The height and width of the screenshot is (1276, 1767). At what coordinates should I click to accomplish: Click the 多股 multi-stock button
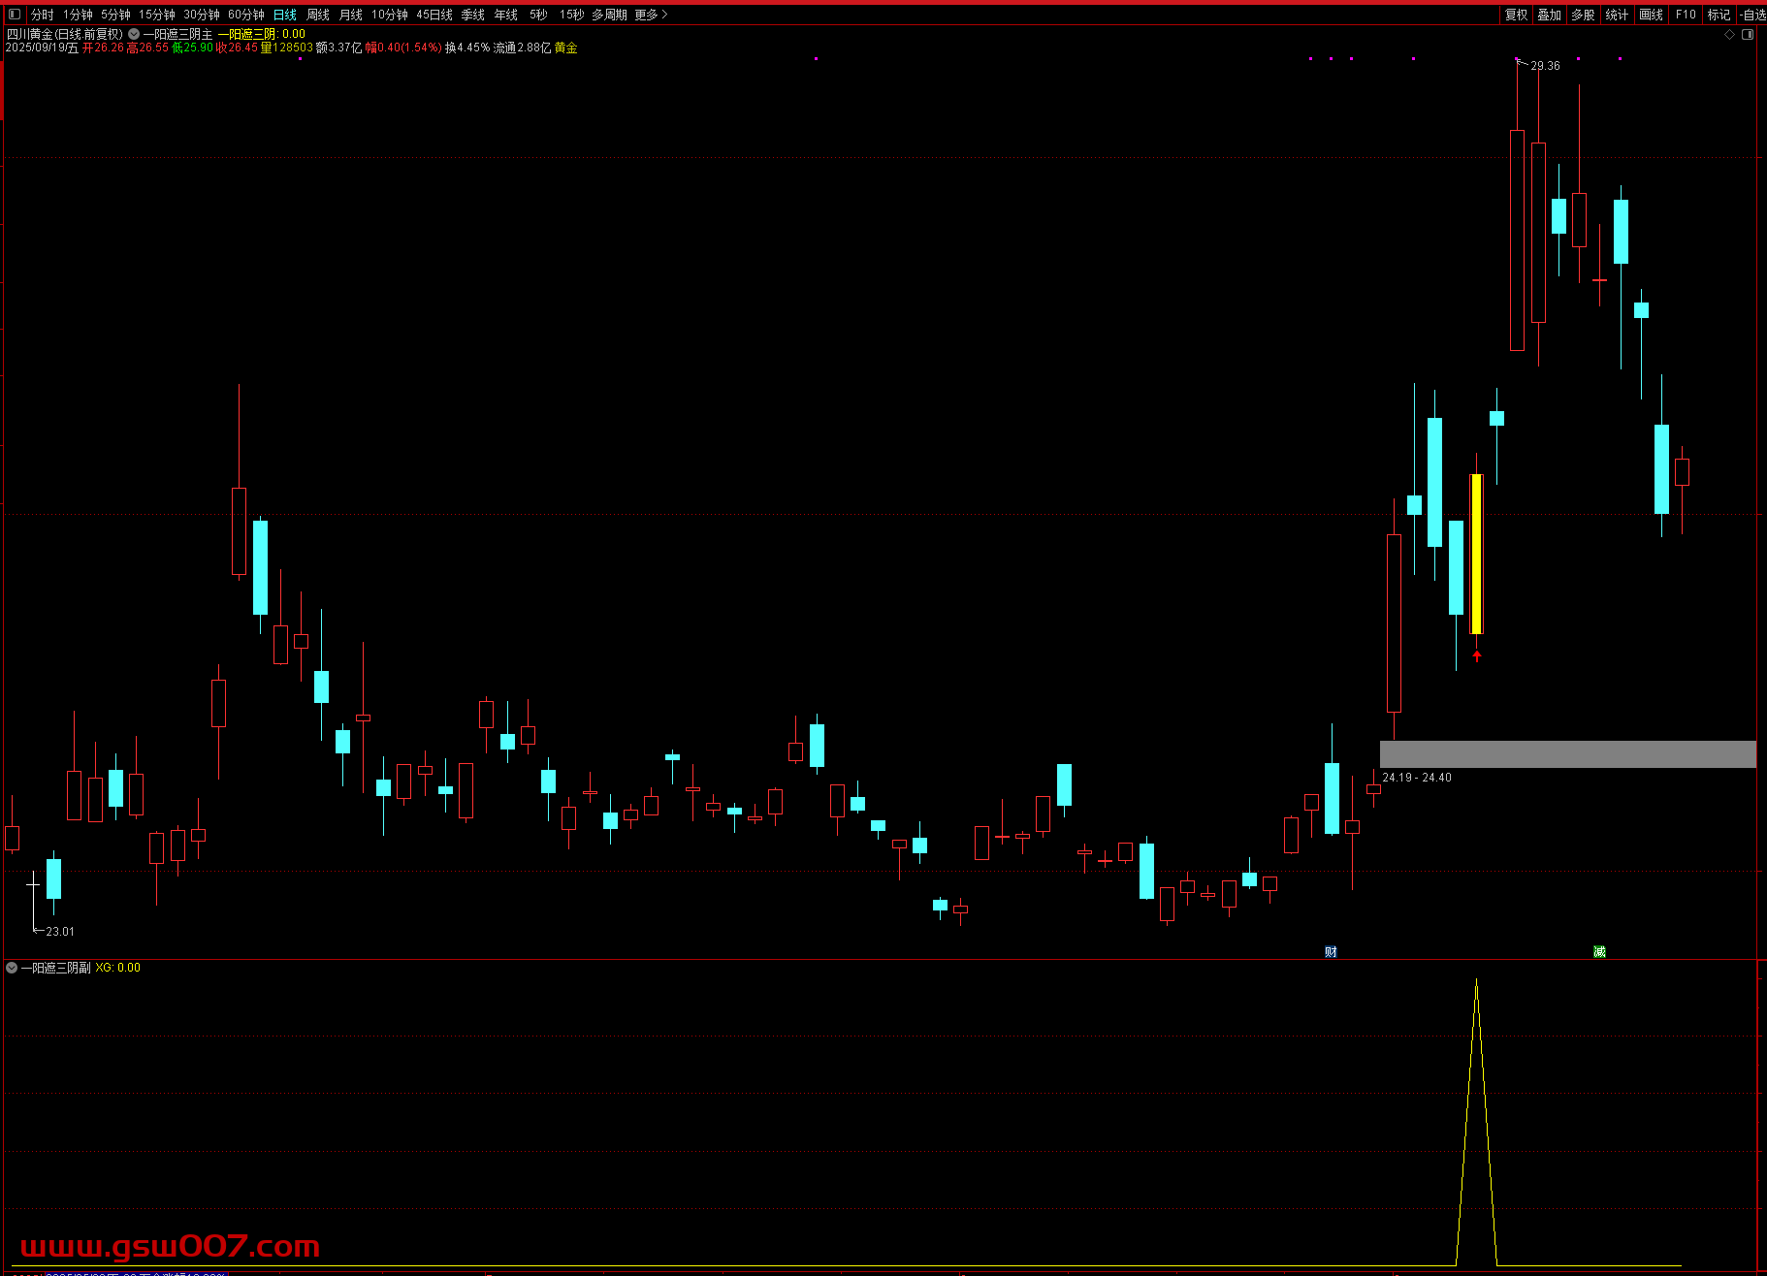[x=1584, y=15]
